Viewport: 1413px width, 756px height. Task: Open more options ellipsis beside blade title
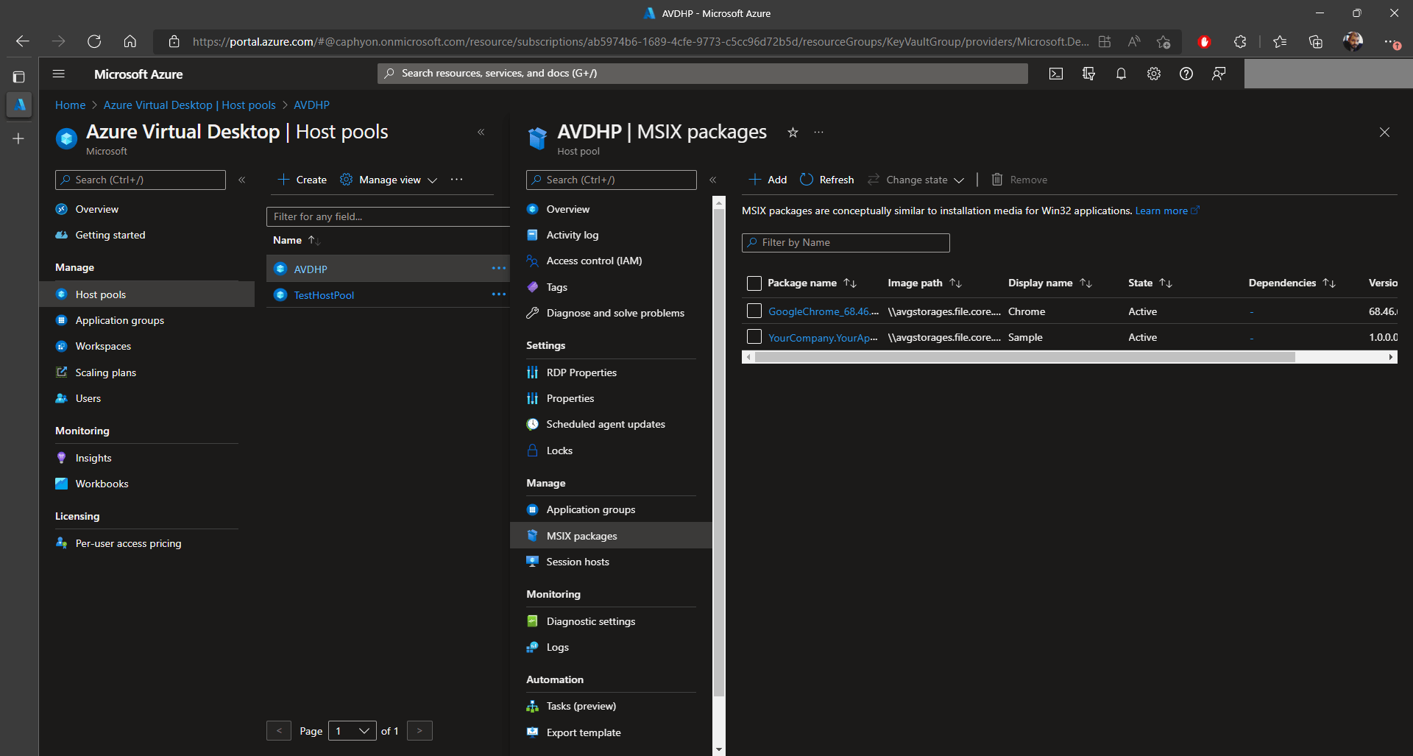[818, 133]
